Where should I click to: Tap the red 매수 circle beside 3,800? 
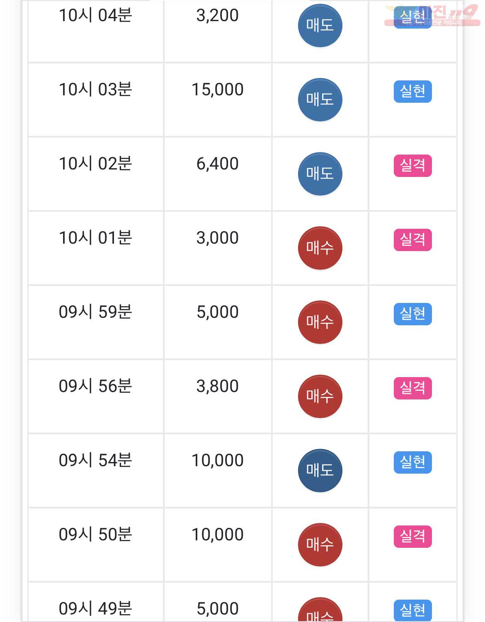tap(320, 397)
